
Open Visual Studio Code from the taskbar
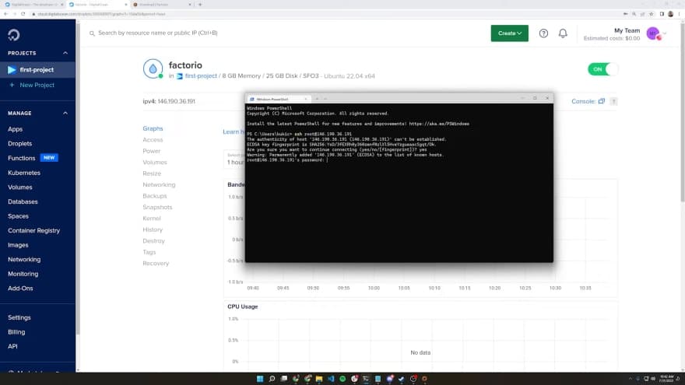(x=331, y=379)
